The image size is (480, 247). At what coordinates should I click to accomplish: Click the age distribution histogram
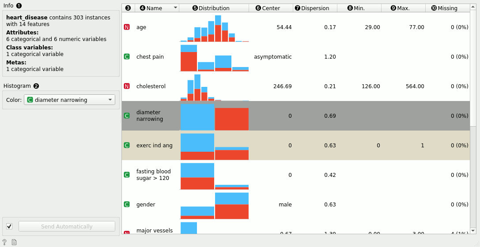[214, 28]
